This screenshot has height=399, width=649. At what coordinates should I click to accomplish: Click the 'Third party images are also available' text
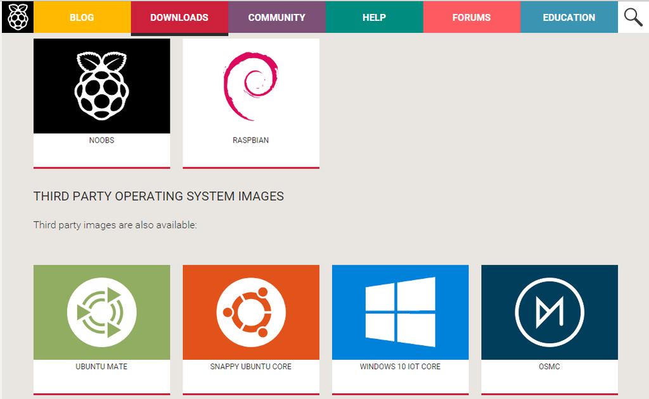pyautogui.click(x=115, y=225)
